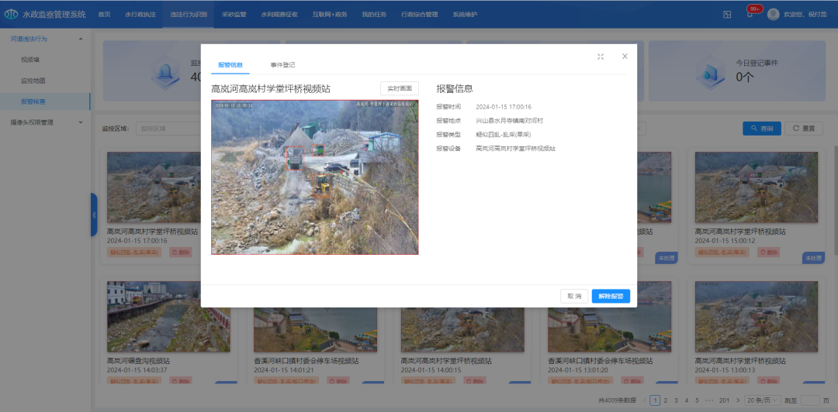The width and height of the screenshot is (838, 412).
Task: Open the 实时画面 live view
Action: click(399, 89)
